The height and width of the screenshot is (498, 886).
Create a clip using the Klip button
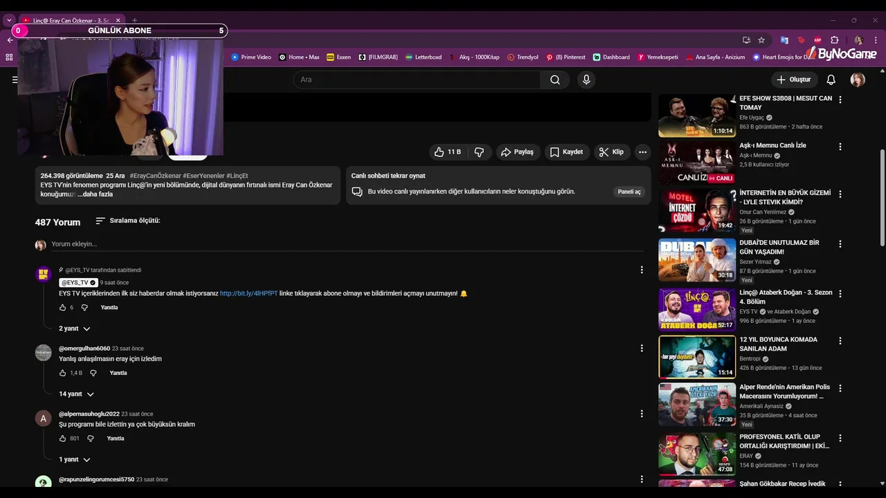click(x=612, y=152)
